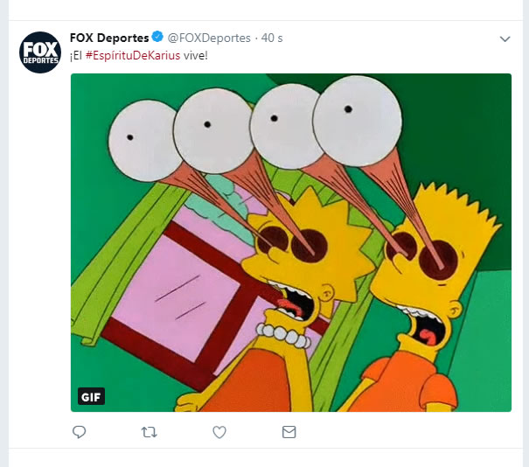
Task: Click the reply speech bubble icon
Action: click(x=79, y=432)
